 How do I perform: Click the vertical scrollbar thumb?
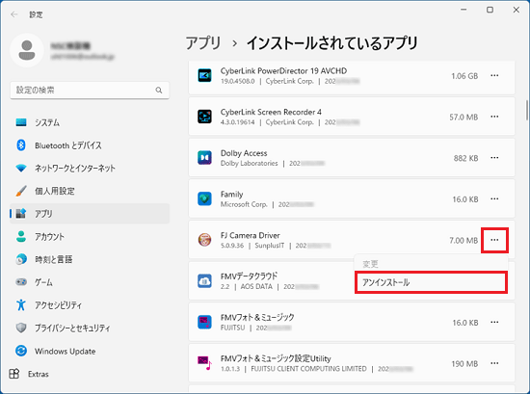pos(526,110)
